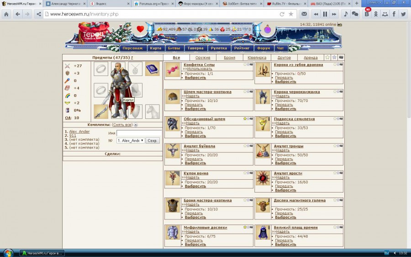The image size is (411, 257).
Task: Click the red heart health icon
Action: (141, 29)
